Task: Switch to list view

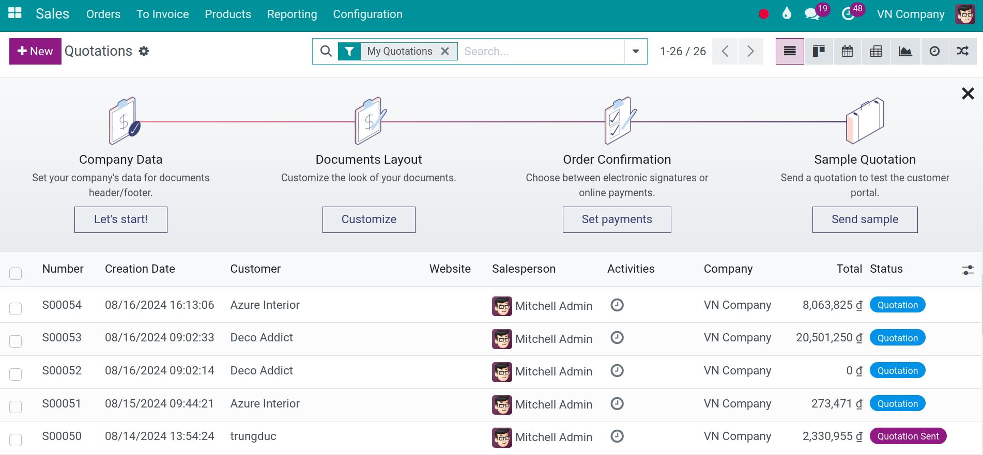Action: coord(790,51)
